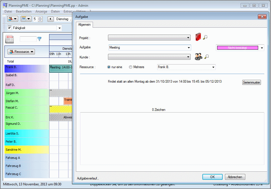
Task: Select the Frank B. resource row
Action: coord(27,69)
